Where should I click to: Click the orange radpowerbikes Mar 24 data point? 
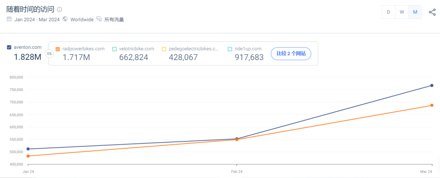[x=431, y=105]
